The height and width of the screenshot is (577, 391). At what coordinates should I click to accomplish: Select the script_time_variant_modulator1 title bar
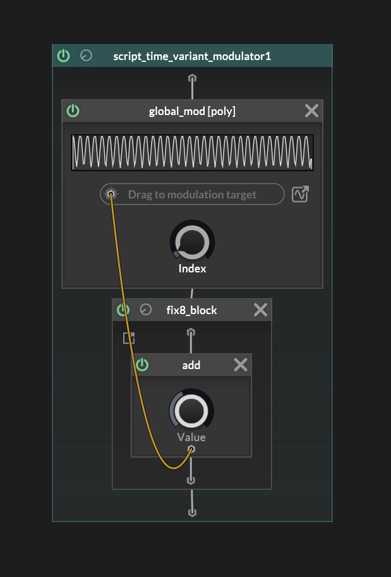coord(192,56)
